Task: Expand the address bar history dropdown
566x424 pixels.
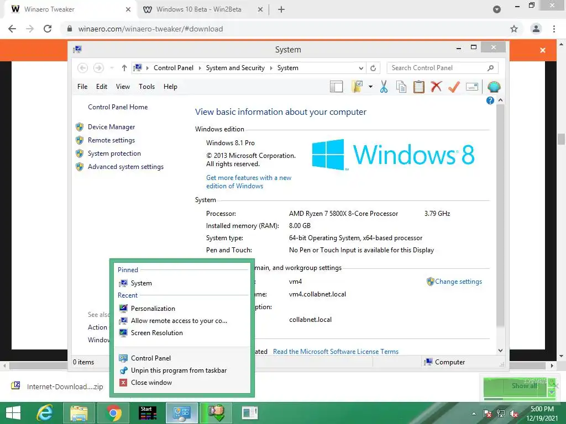Action: (361, 68)
